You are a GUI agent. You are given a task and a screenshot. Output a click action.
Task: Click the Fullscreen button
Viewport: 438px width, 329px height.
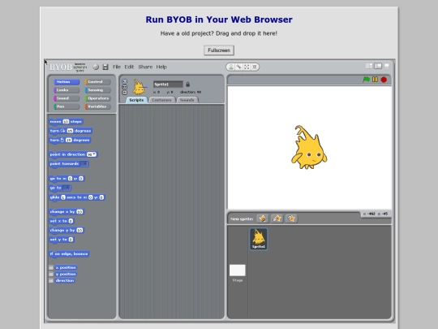click(219, 50)
